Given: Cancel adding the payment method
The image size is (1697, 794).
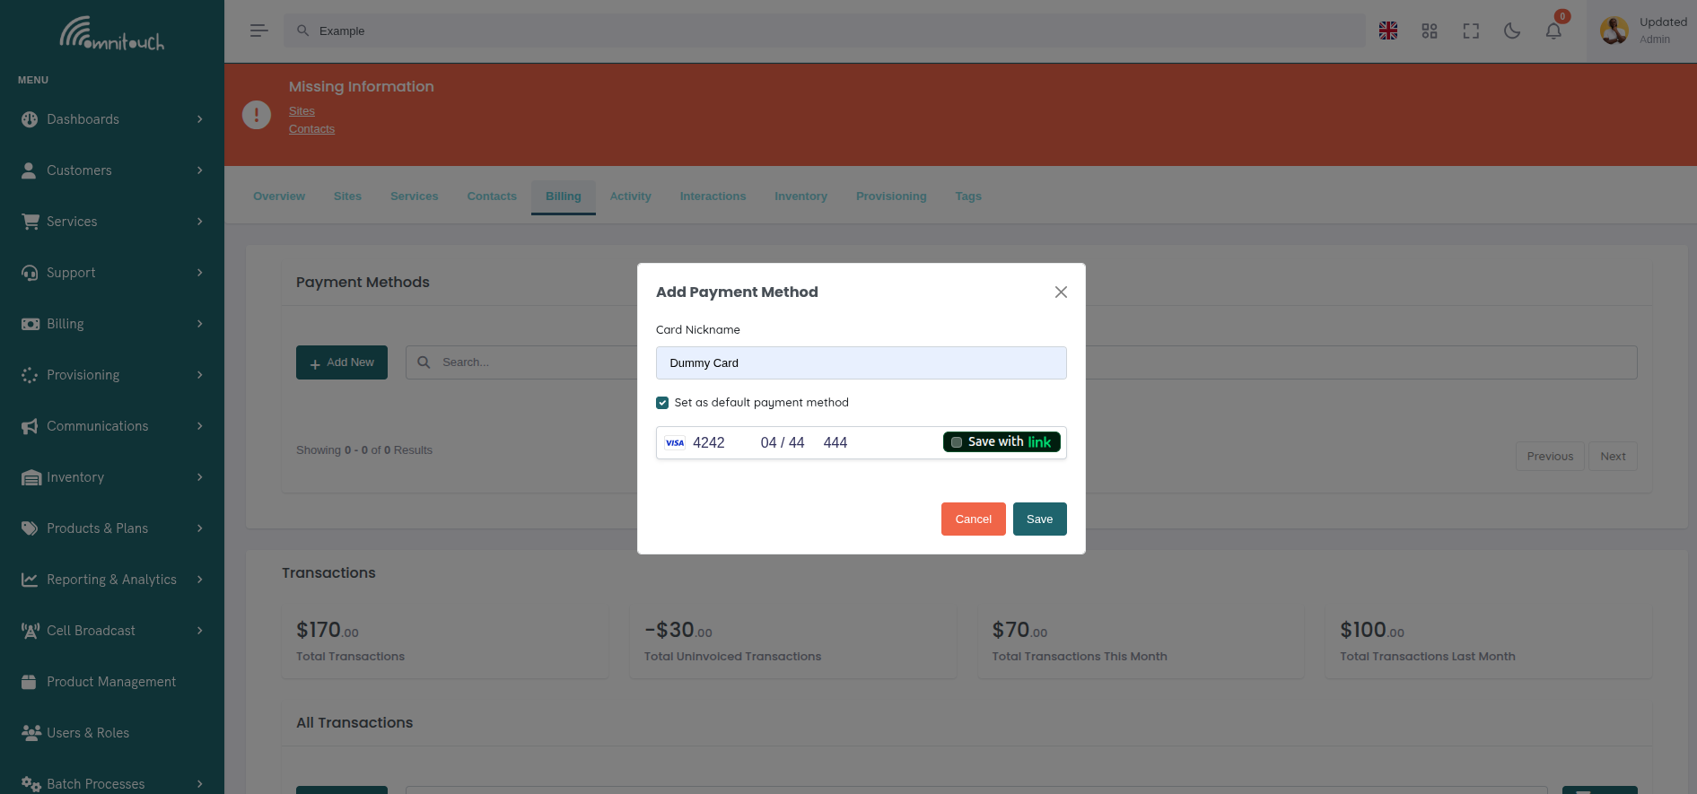Looking at the screenshot, I should (973, 519).
